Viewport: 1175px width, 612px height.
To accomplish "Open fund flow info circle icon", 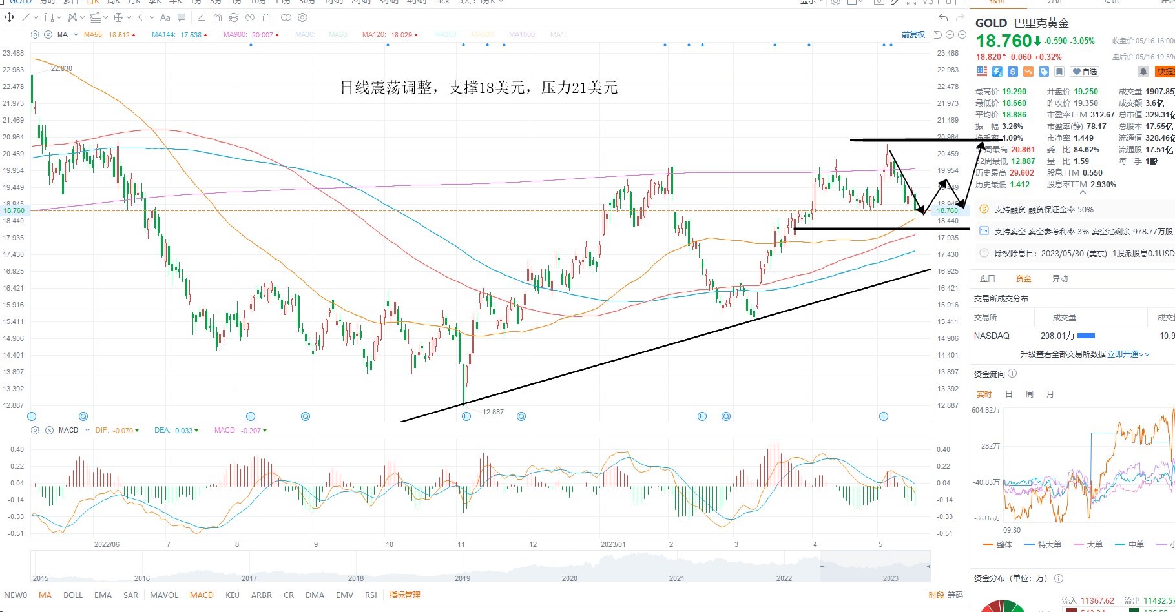I will (x=1012, y=373).
